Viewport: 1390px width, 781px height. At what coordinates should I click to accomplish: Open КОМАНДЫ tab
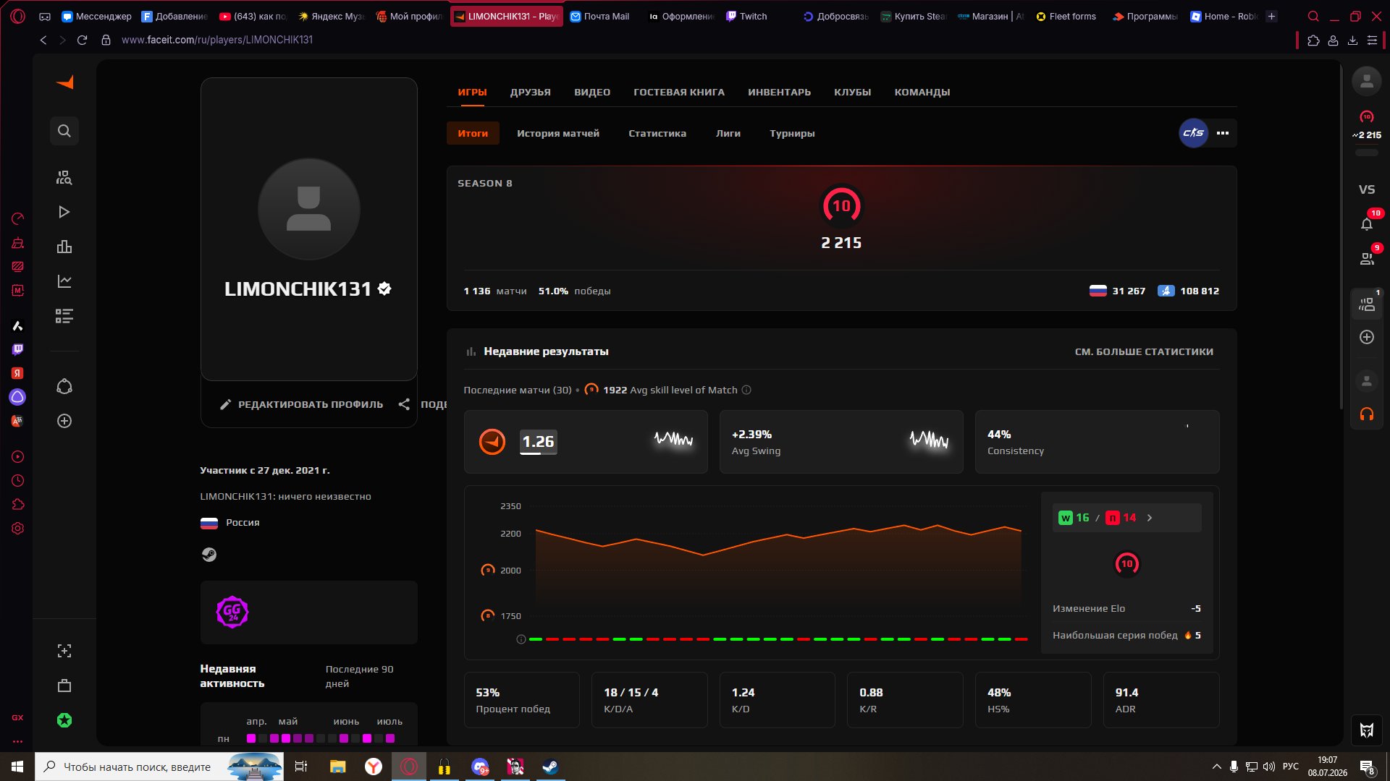point(922,93)
